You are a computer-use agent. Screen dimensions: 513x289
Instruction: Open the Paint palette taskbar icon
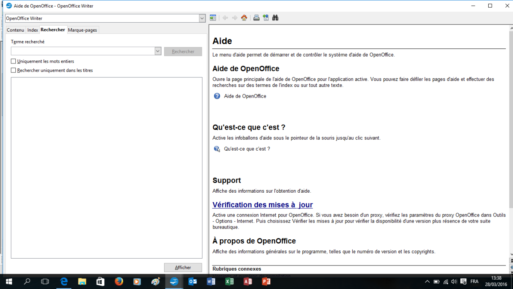[156, 282]
